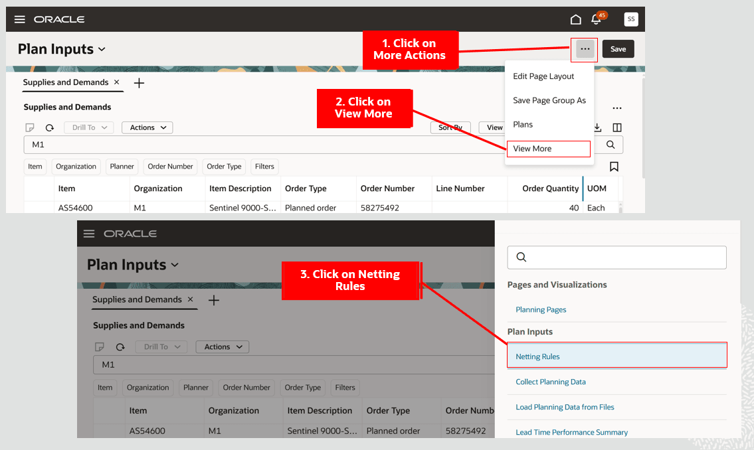The width and height of the screenshot is (754, 450).
Task: Expand the Actions dropdown
Action: [x=147, y=127]
